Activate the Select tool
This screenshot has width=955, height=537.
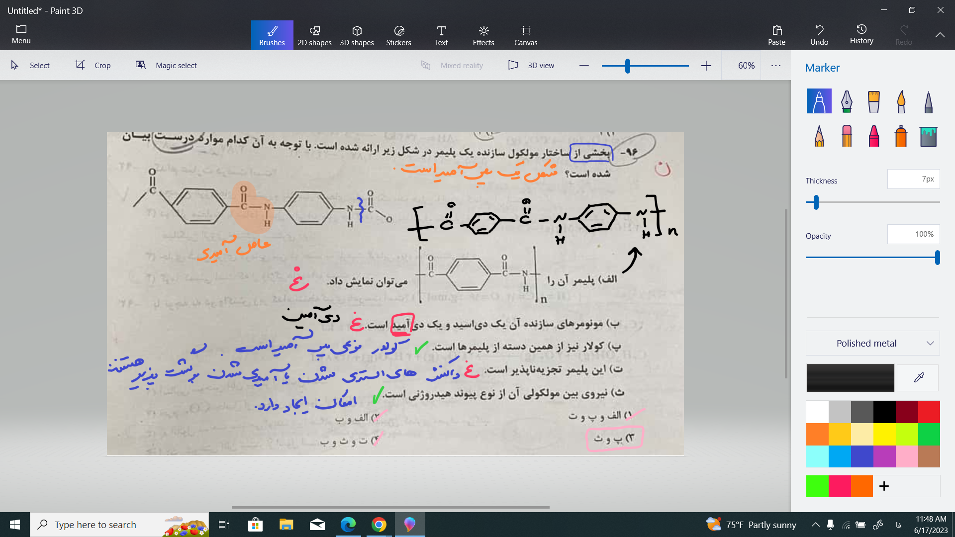(x=30, y=65)
